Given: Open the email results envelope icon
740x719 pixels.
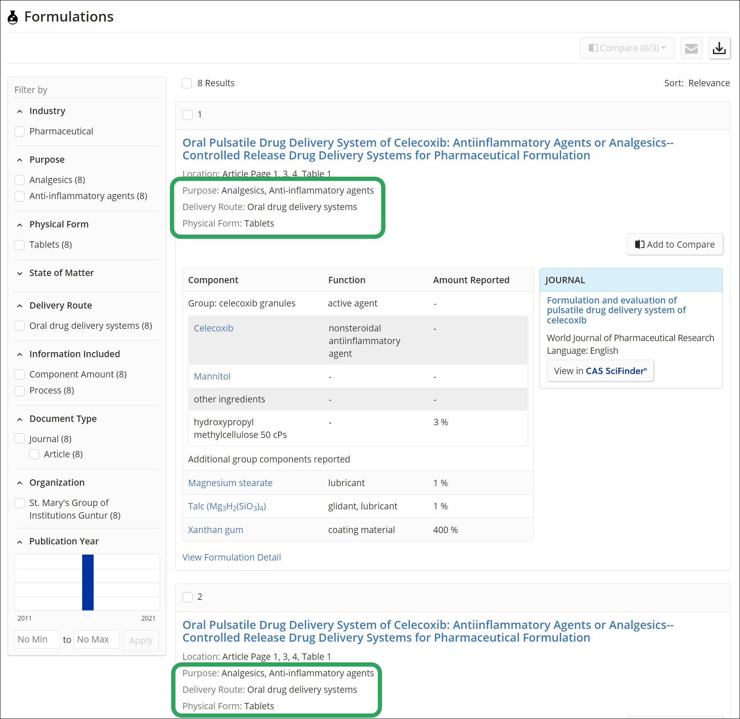Looking at the screenshot, I should pos(691,48).
